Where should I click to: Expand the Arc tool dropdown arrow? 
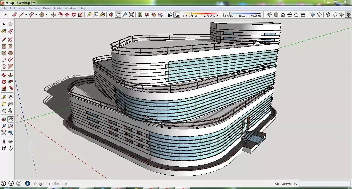click(36, 15)
